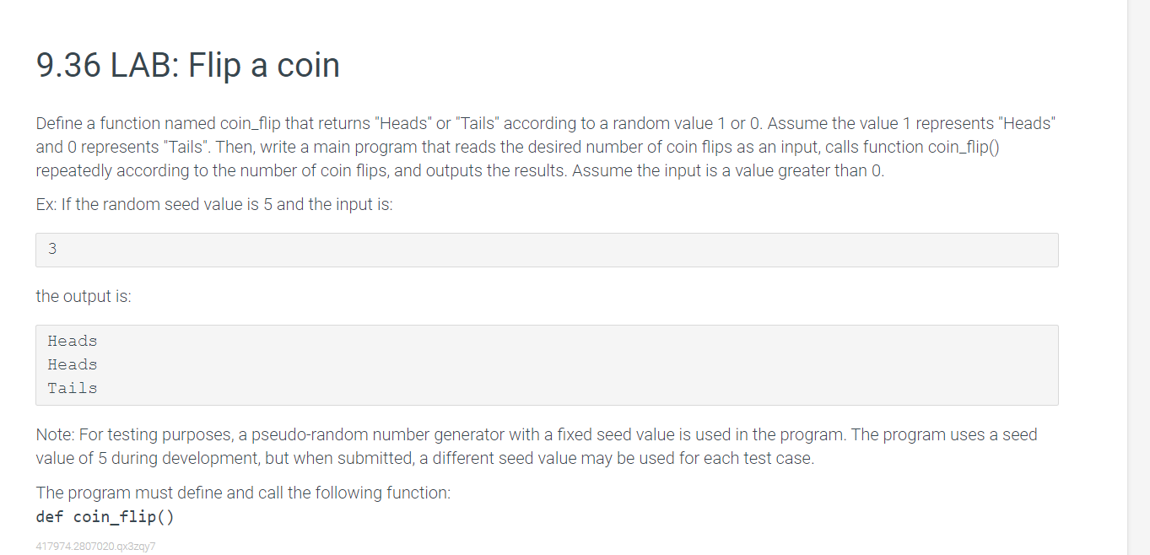Click the 'Note: For testing purposes' sentence start
The width and height of the screenshot is (1150, 555).
(x=127, y=435)
